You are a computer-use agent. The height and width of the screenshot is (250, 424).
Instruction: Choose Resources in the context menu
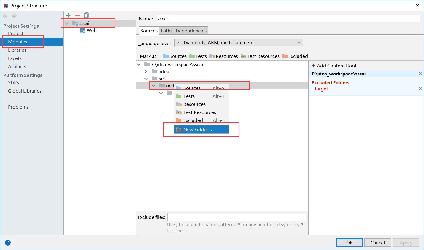[x=201, y=104]
